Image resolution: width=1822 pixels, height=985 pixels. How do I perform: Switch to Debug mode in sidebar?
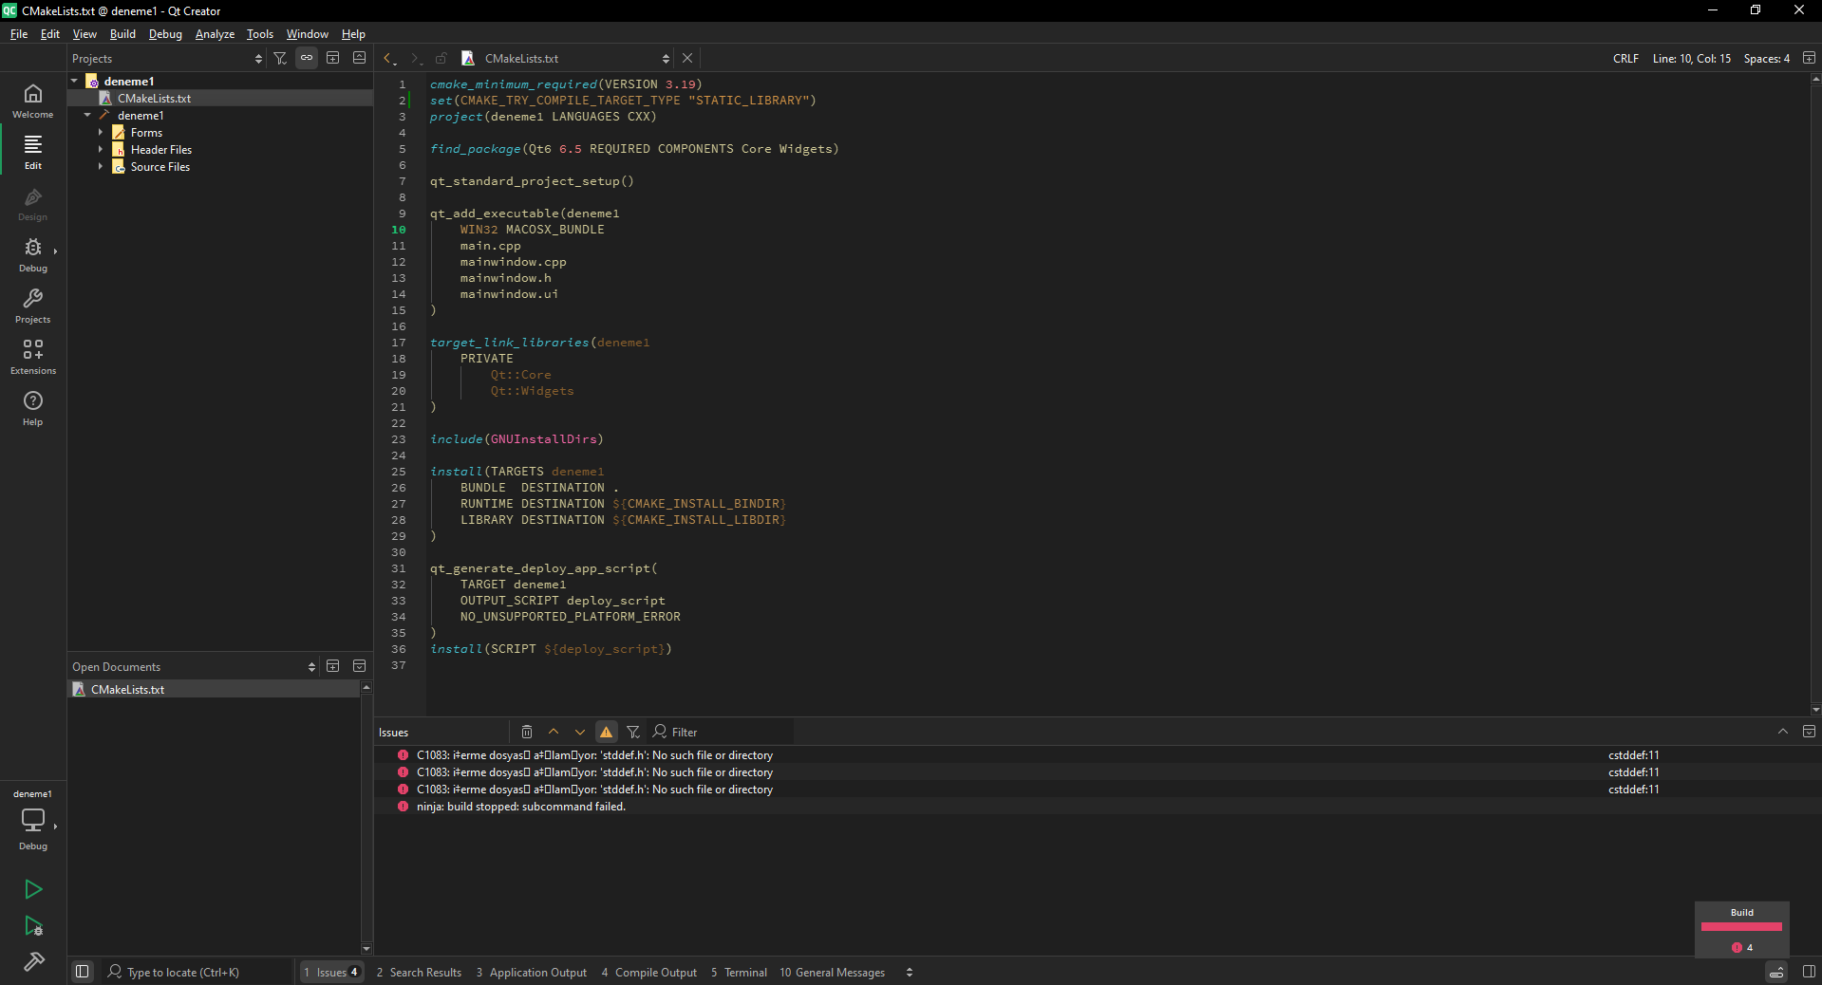click(33, 254)
